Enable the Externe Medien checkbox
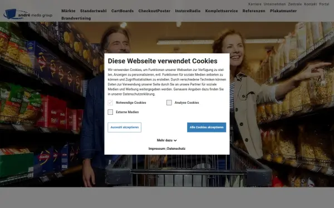 [x=110, y=112]
